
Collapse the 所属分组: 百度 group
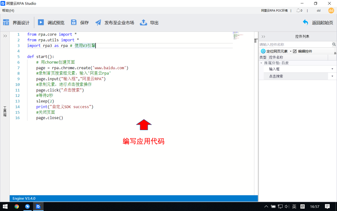(x=261, y=63)
